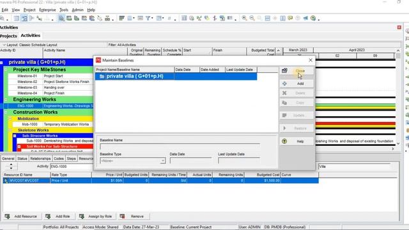The width and height of the screenshot is (409, 230).
Task: Collapse the Construction Works group
Action: point(6,112)
